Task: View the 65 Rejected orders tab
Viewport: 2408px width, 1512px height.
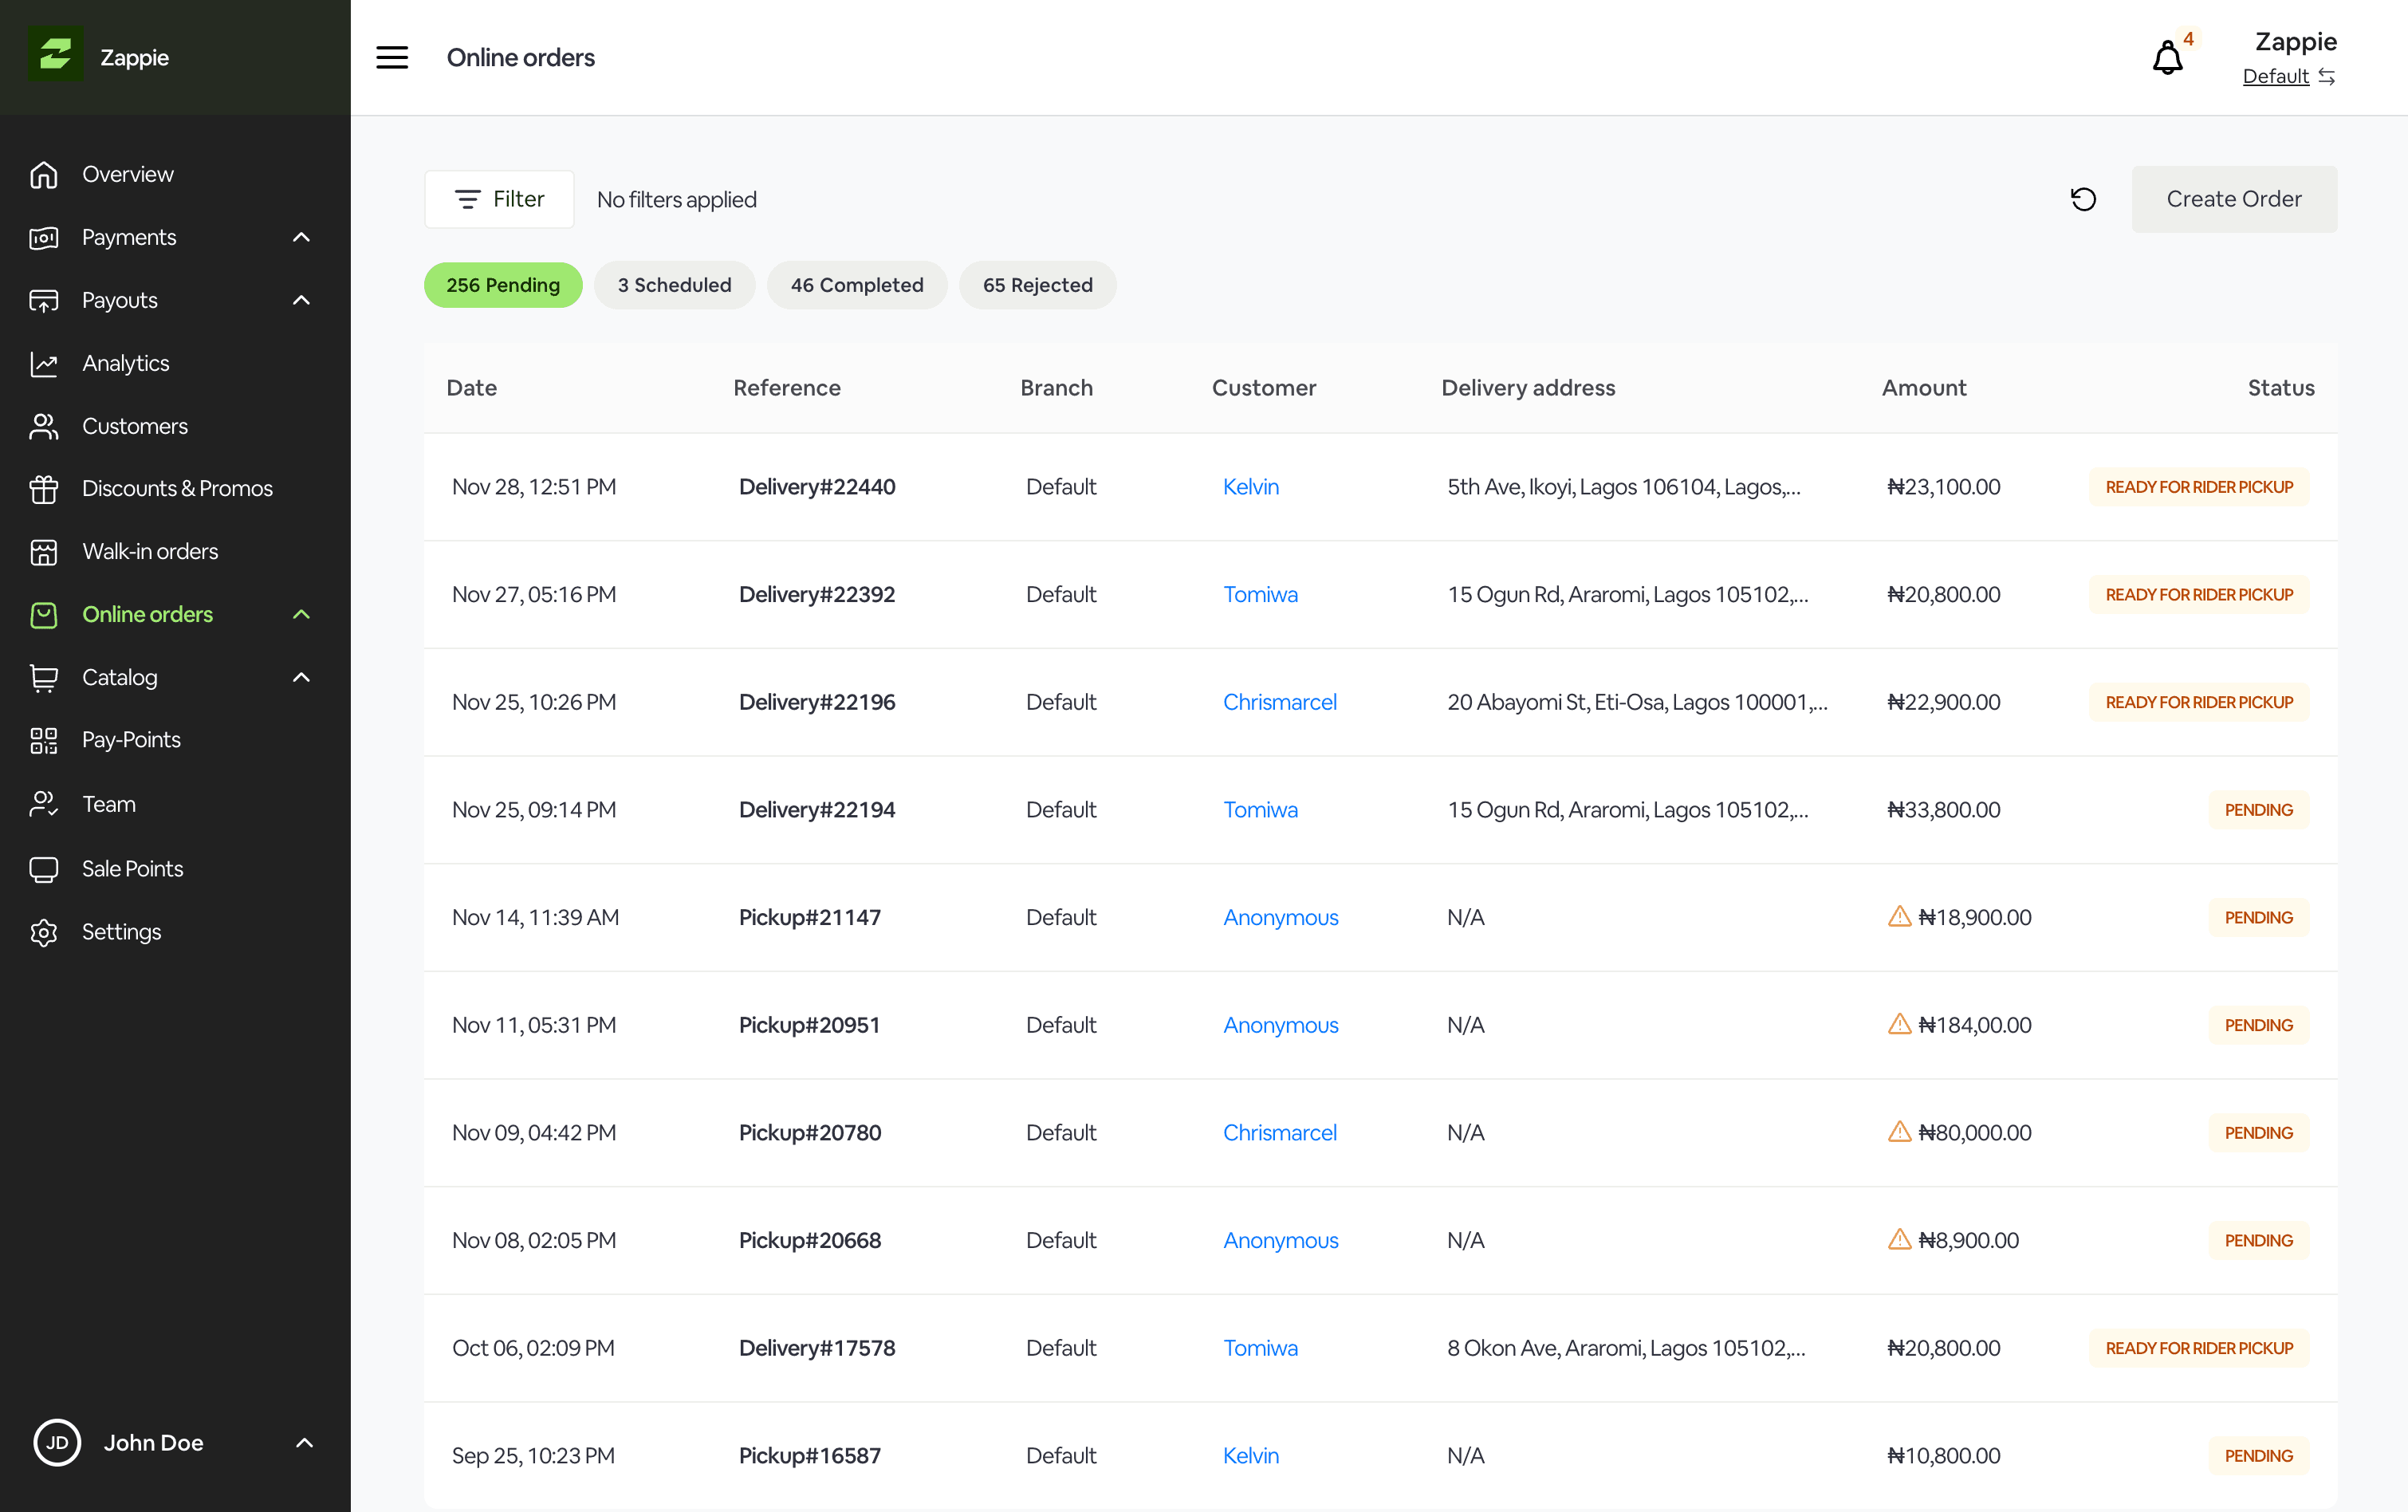Action: 1037,285
